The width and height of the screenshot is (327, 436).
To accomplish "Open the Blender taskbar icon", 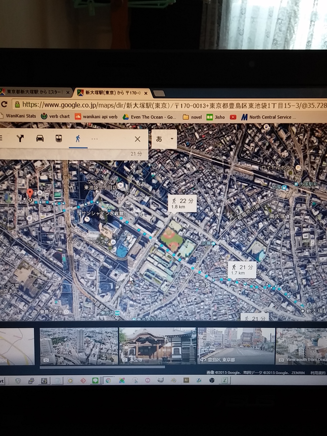I will tap(173, 380).
